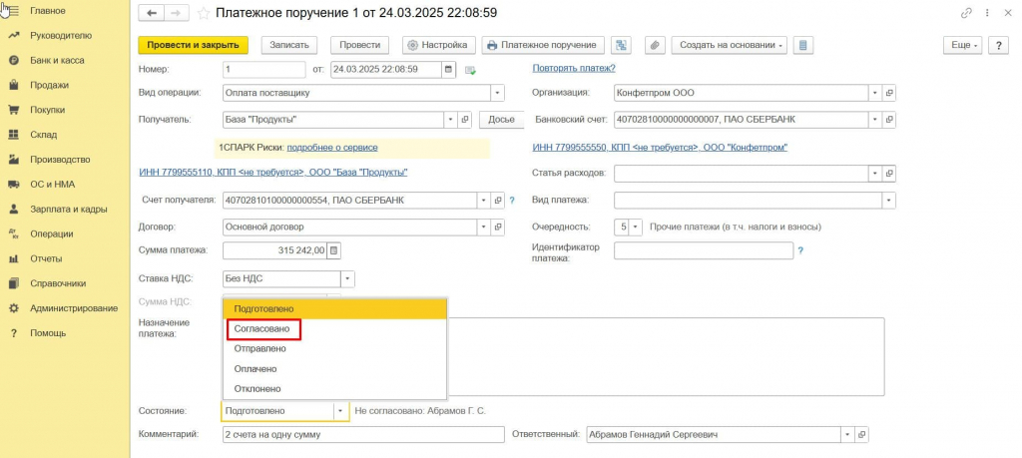Image resolution: width=1022 pixels, height=458 pixels.
Task: Open Продажи section
Action: pos(49,86)
